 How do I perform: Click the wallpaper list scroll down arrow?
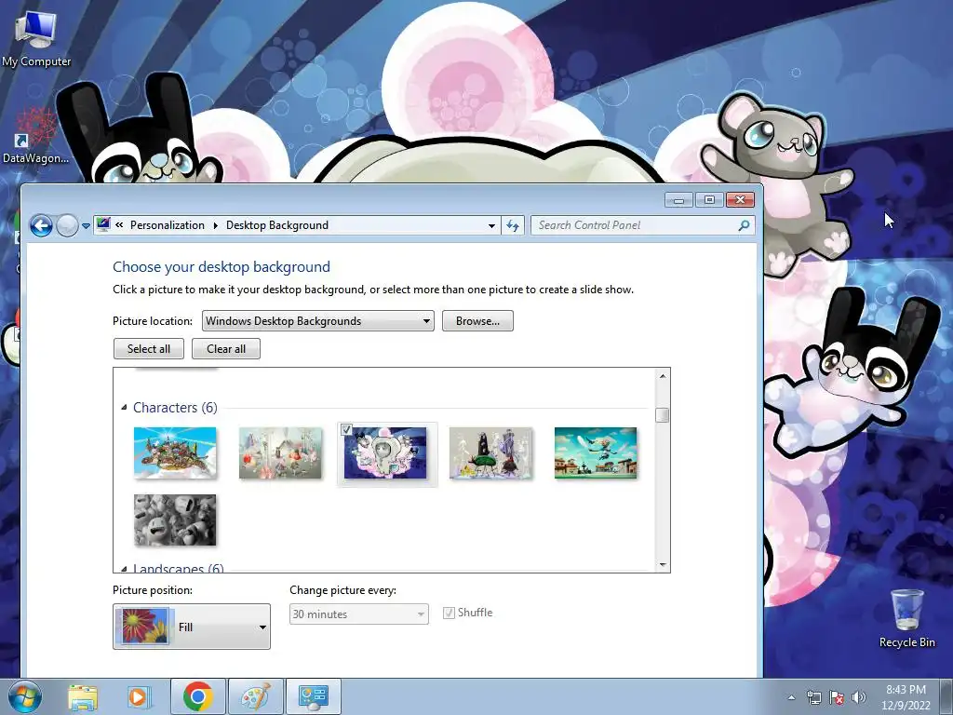(663, 565)
